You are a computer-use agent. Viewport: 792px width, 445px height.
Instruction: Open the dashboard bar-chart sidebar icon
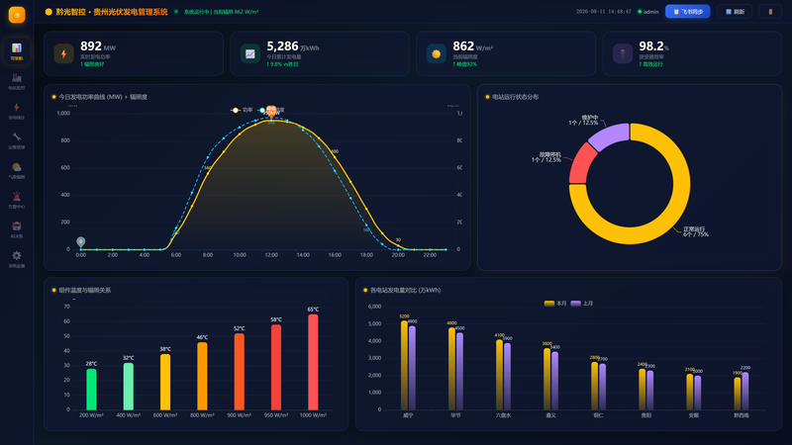pos(17,51)
